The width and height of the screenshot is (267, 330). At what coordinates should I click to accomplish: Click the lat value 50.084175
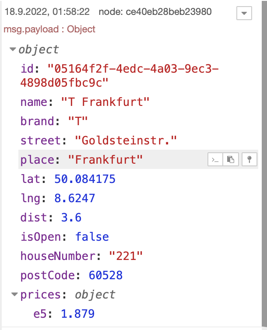point(85,179)
